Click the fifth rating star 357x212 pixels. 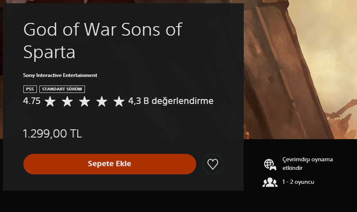[x=119, y=101]
